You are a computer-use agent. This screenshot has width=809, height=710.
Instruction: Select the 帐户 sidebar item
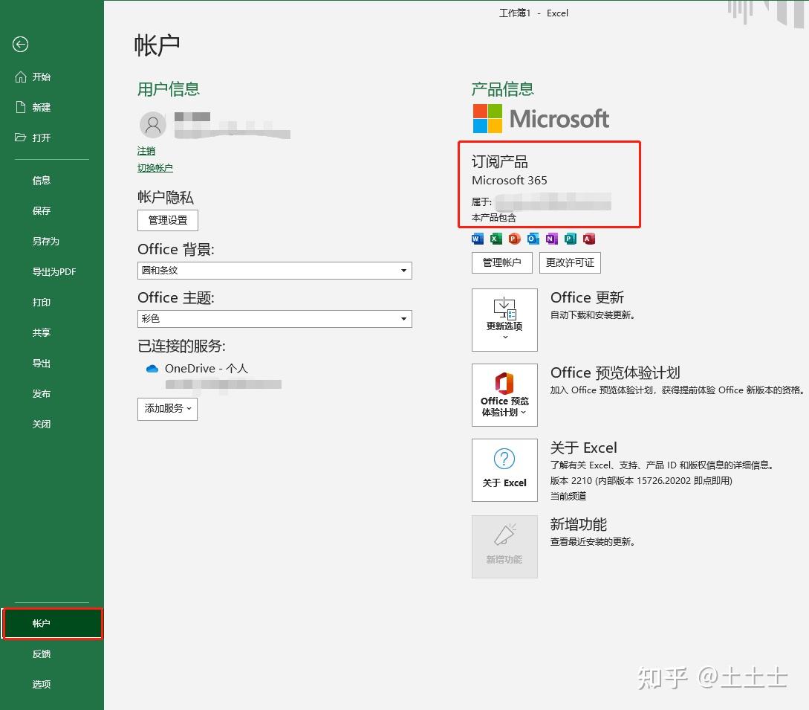[53, 623]
